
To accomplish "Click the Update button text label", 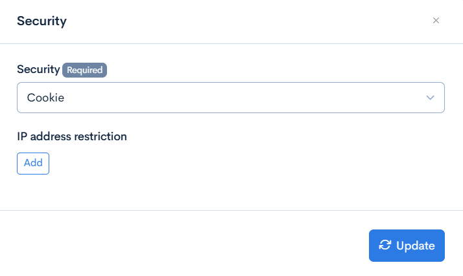I will pyautogui.click(x=415, y=246).
